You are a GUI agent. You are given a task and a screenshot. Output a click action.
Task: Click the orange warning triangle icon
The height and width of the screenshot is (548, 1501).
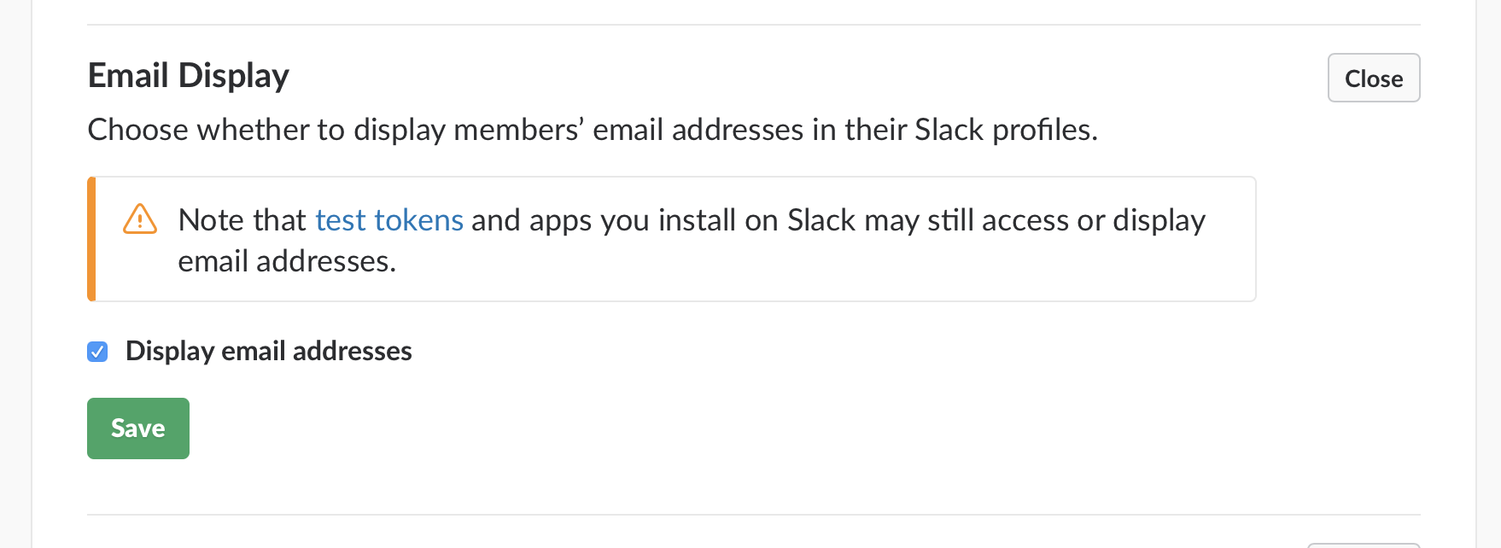[x=140, y=219]
